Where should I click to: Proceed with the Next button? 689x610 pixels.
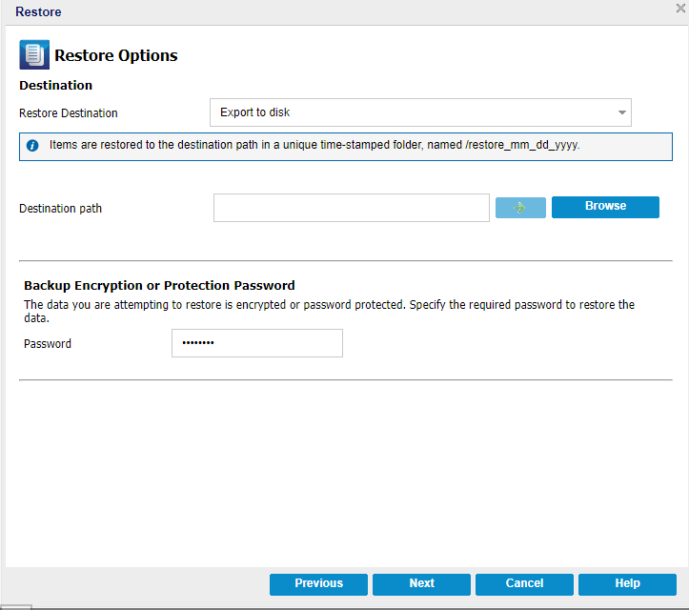click(x=421, y=584)
